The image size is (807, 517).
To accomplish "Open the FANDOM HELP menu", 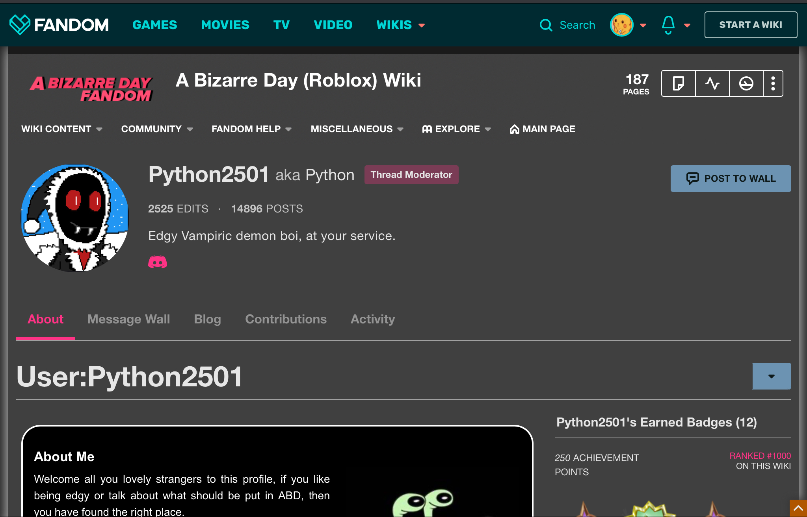I will (x=251, y=129).
